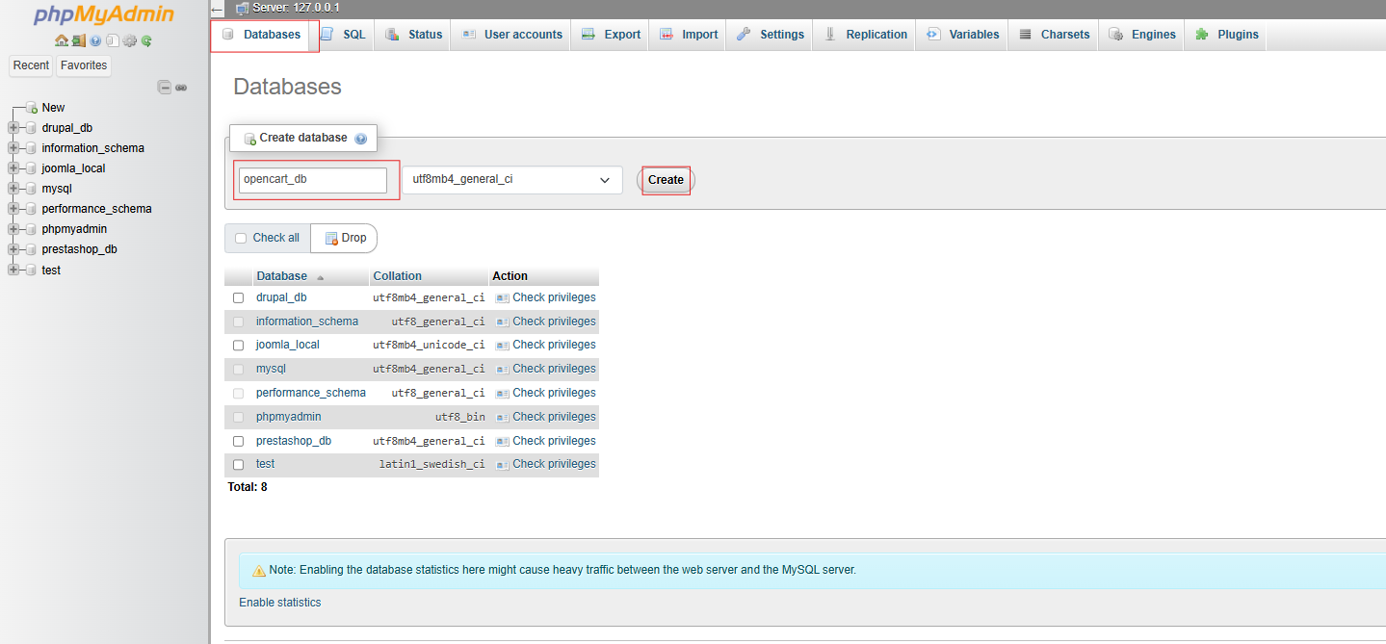Open navigation panel settings gear icon

(130, 40)
